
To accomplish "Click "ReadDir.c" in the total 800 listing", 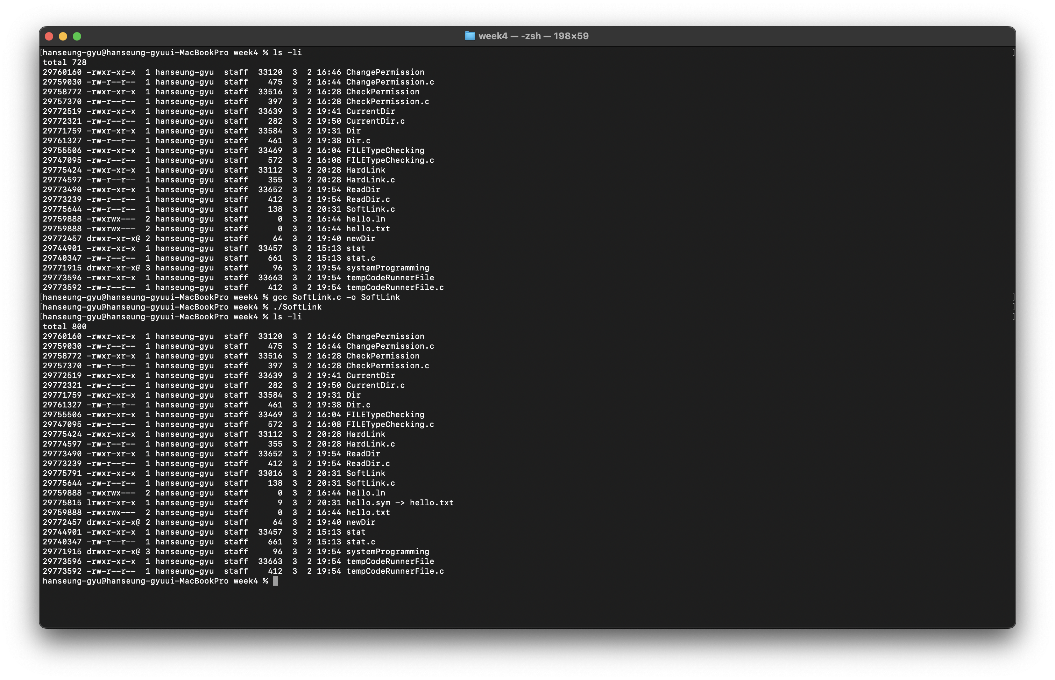I will pos(368,463).
